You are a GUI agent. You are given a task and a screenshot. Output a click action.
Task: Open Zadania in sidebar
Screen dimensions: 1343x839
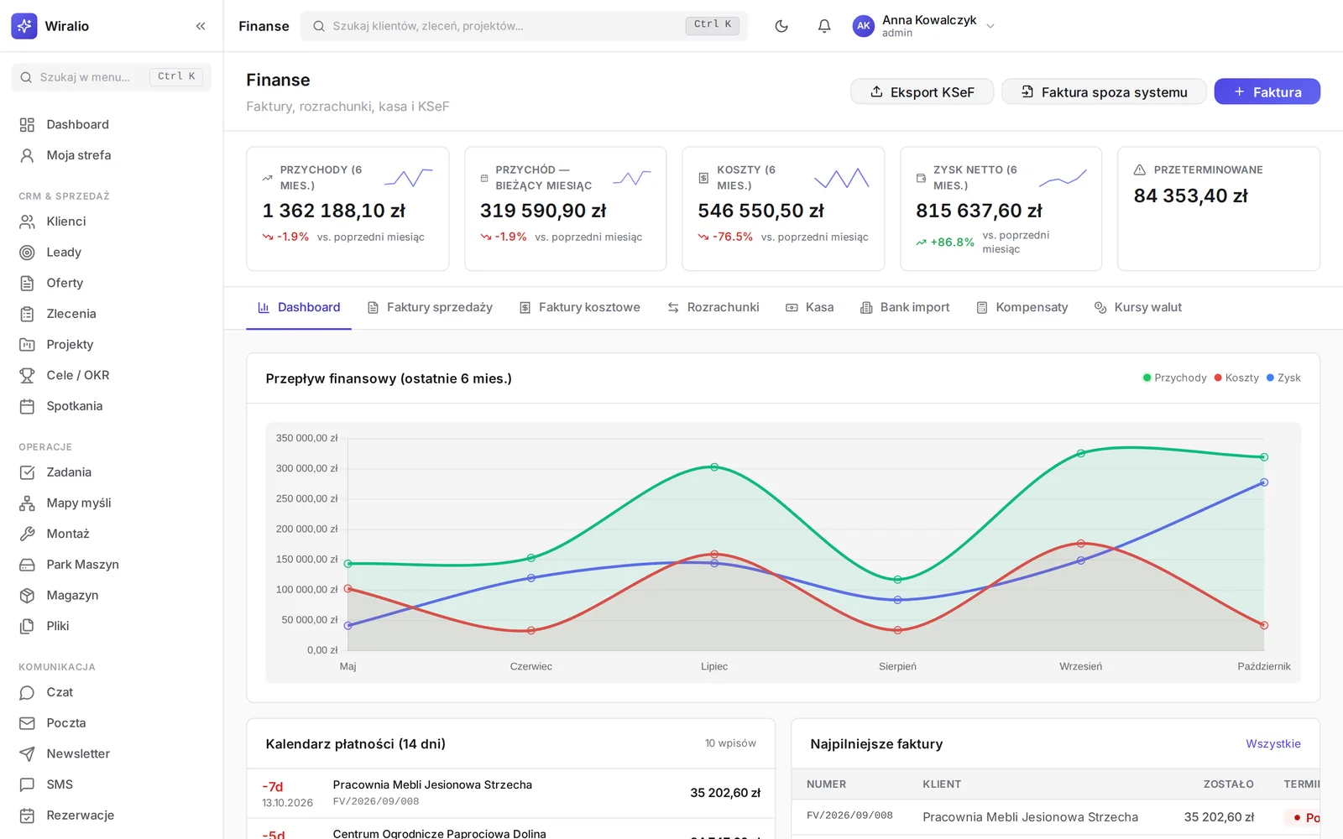[112, 472]
